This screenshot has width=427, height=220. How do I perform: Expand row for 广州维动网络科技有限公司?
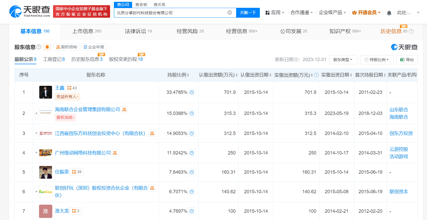36,153
